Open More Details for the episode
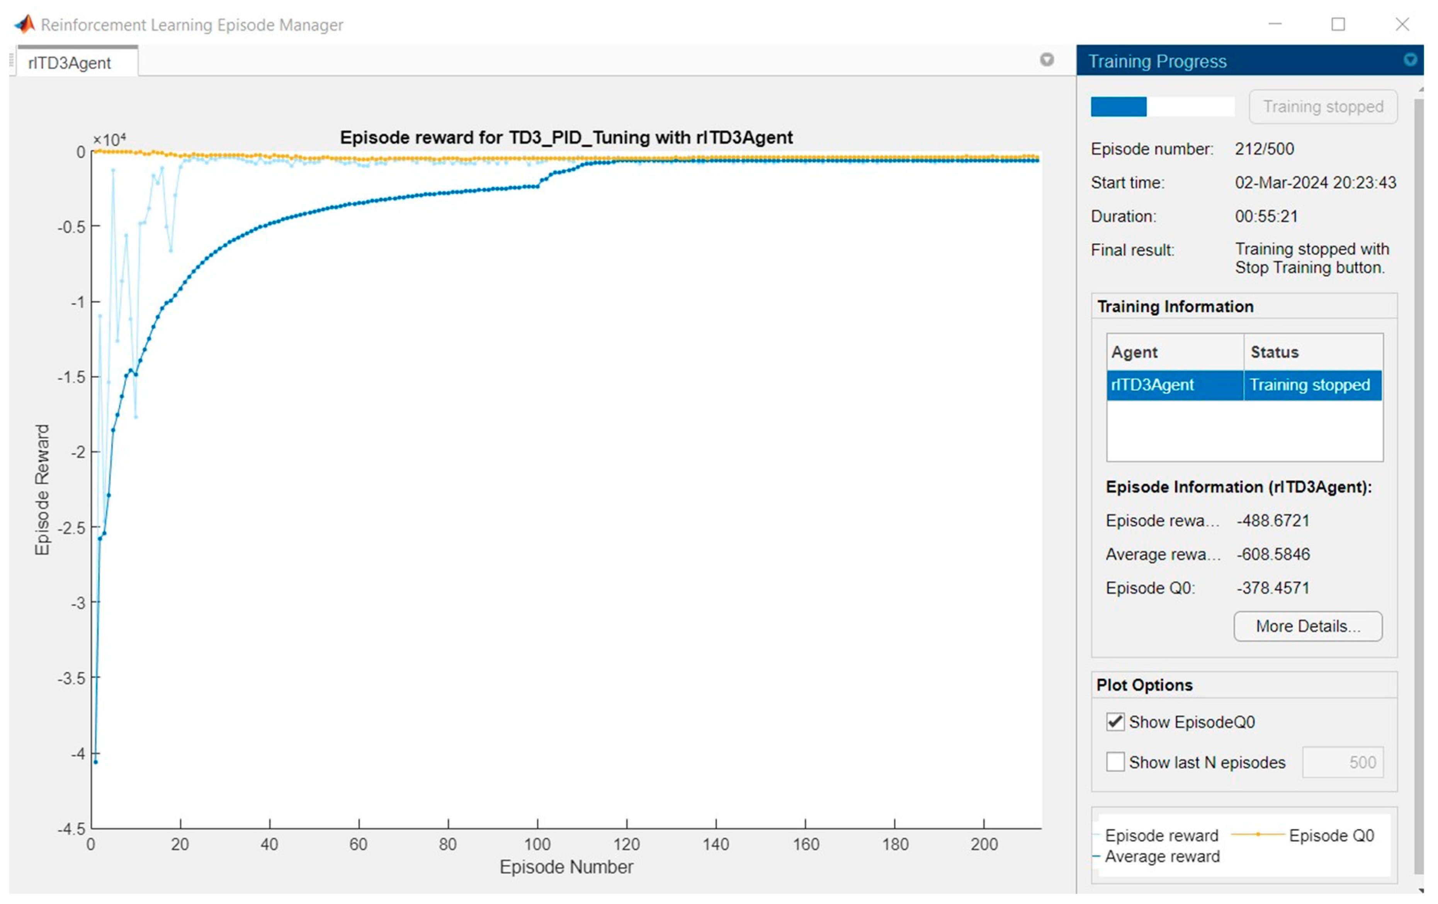The height and width of the screenshot is (904, 1438). pyautogui.click(x=1307, y=626)
